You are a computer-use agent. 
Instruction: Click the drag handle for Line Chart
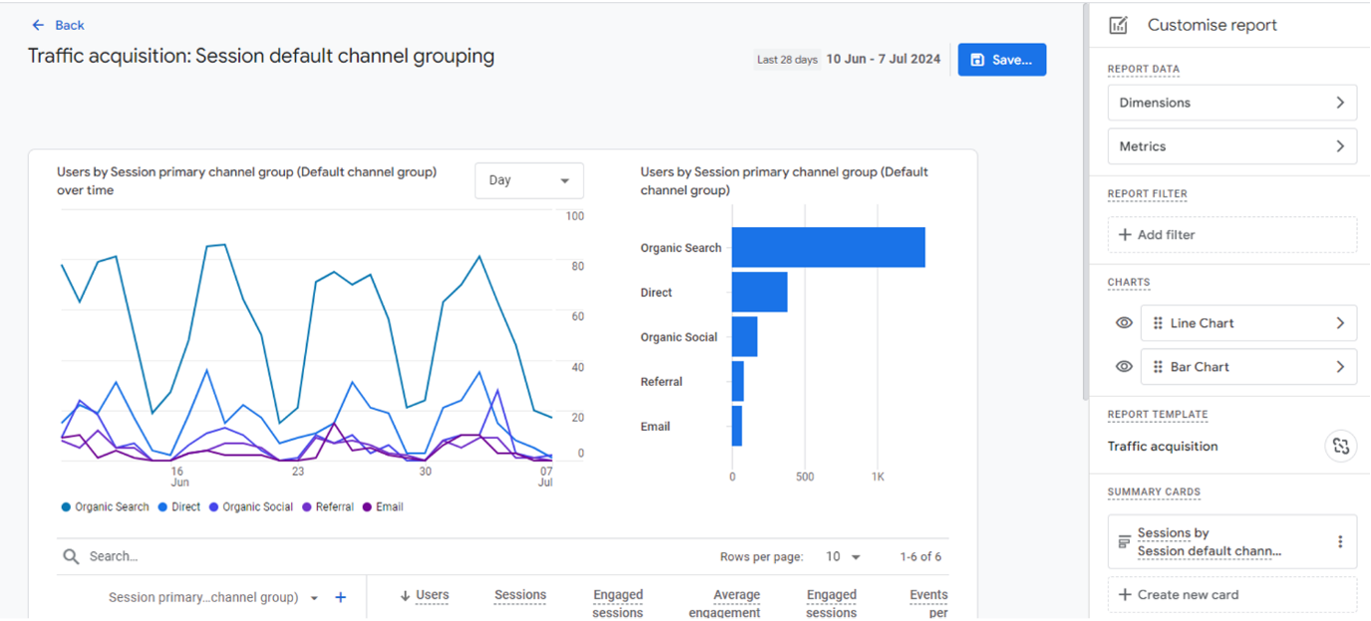click(1158, 323)
